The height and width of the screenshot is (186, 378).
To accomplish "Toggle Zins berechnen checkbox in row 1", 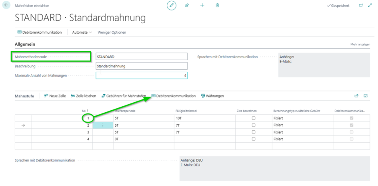I will pyautogui.click(x=253, y=118).
